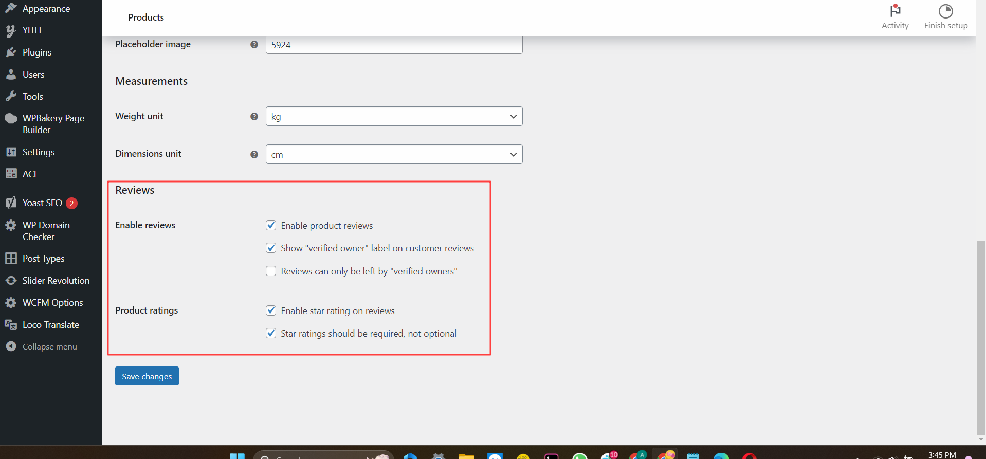Open the Appearance menu icon
The width and height of the screenshot is (986, 459).
coord(11,8)
